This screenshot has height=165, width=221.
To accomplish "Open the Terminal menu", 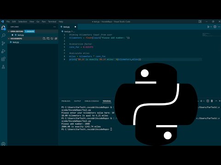I will pos(52,22).
